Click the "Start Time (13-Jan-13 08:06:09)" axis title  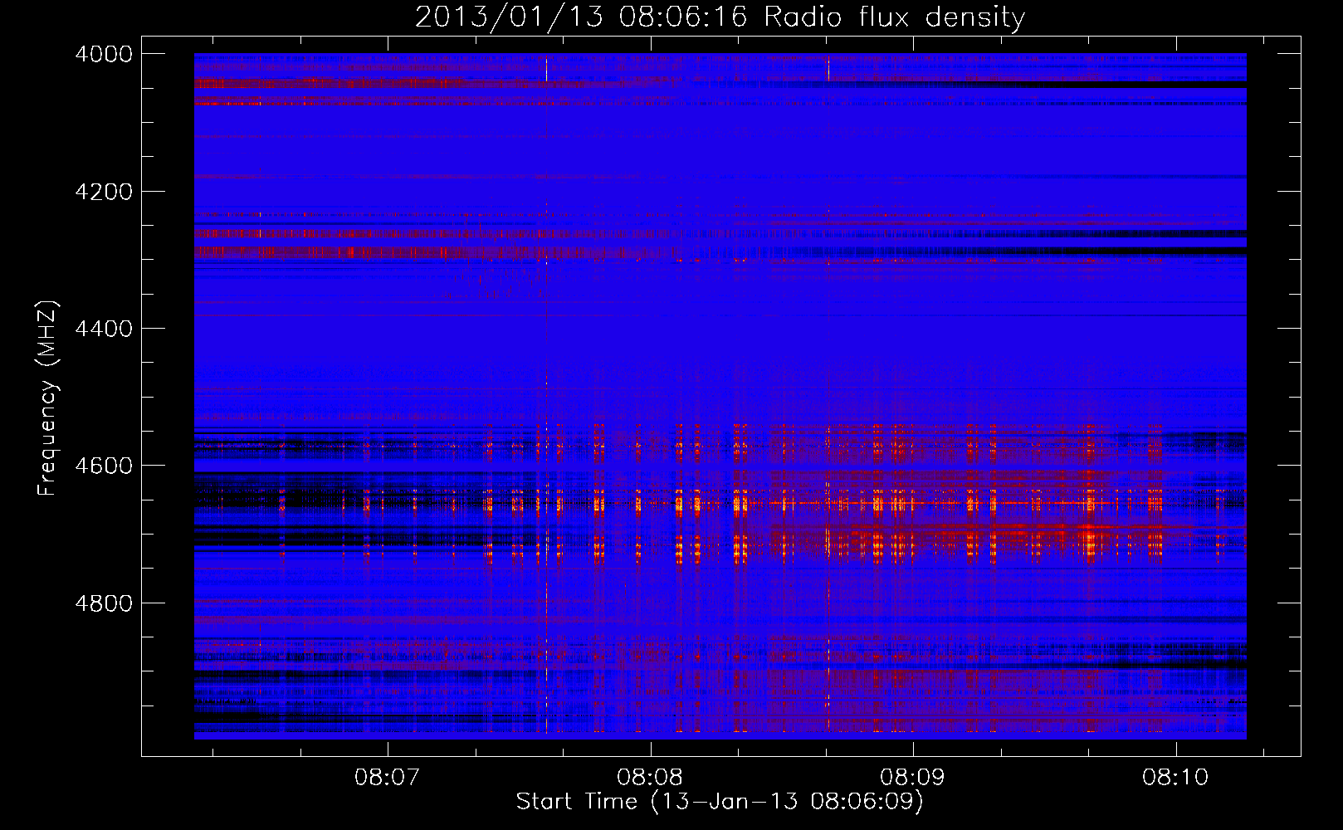720,802
